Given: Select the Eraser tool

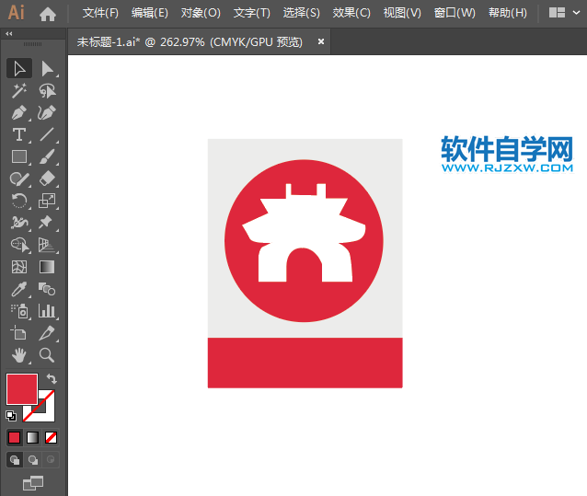Looking at the screenshot, I should [x=47, y=179].
